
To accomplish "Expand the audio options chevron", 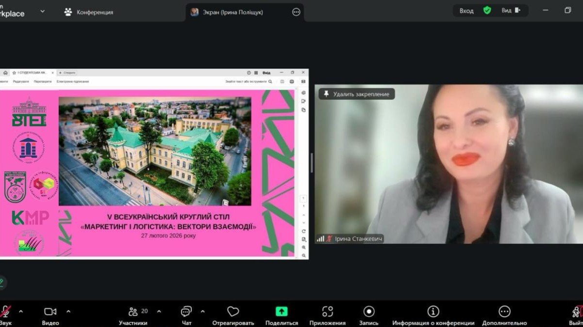I will [x=20, y=311].
